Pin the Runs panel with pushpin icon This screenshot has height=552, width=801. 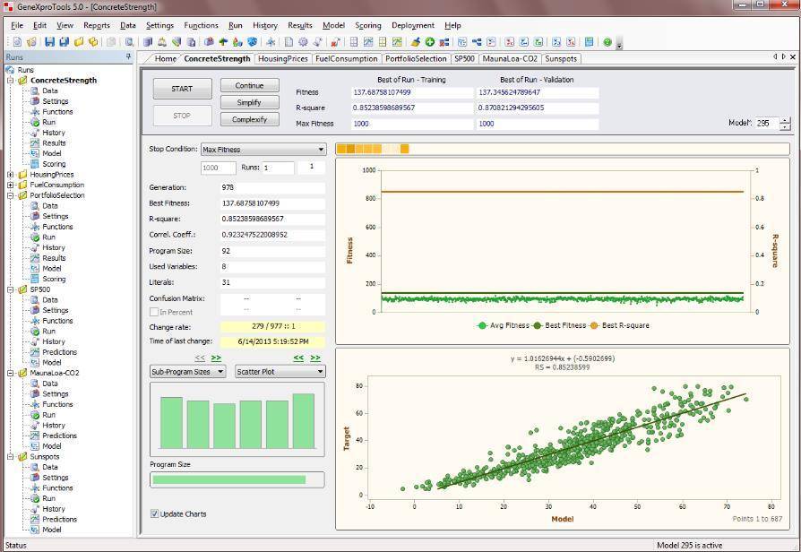(x=129, y=57)
